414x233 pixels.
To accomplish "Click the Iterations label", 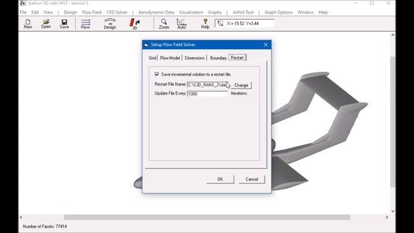I will click(x=239, y=93).
